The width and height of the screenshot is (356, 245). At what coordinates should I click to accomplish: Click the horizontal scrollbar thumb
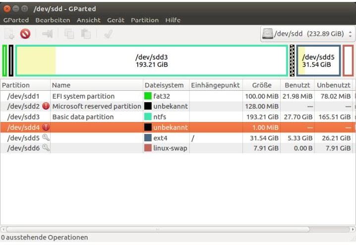pos(158,229)
